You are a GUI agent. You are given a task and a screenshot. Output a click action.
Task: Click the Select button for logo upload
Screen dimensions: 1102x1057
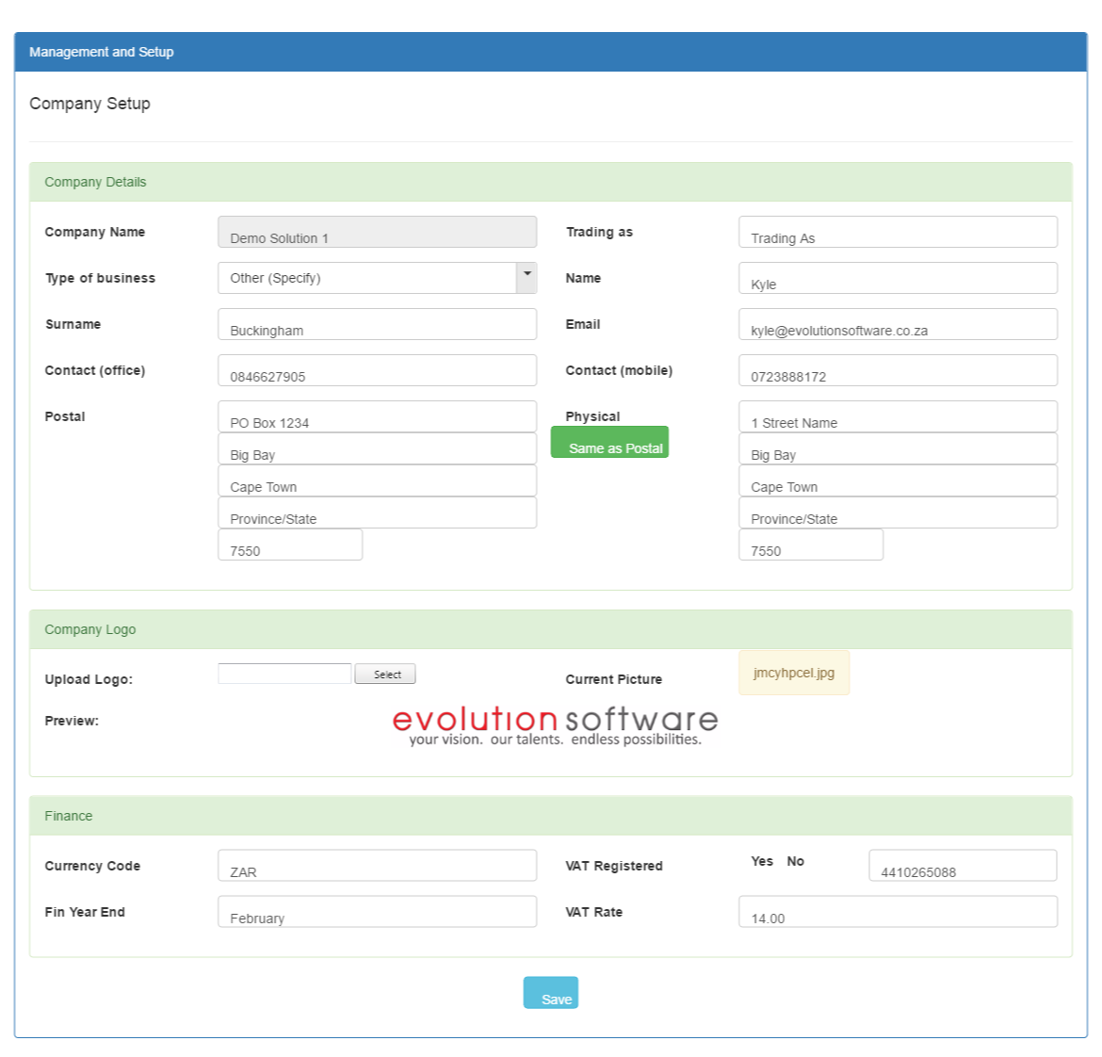click(385, 674)
